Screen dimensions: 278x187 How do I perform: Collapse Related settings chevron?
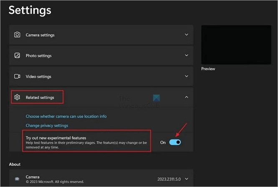[187, 97]
